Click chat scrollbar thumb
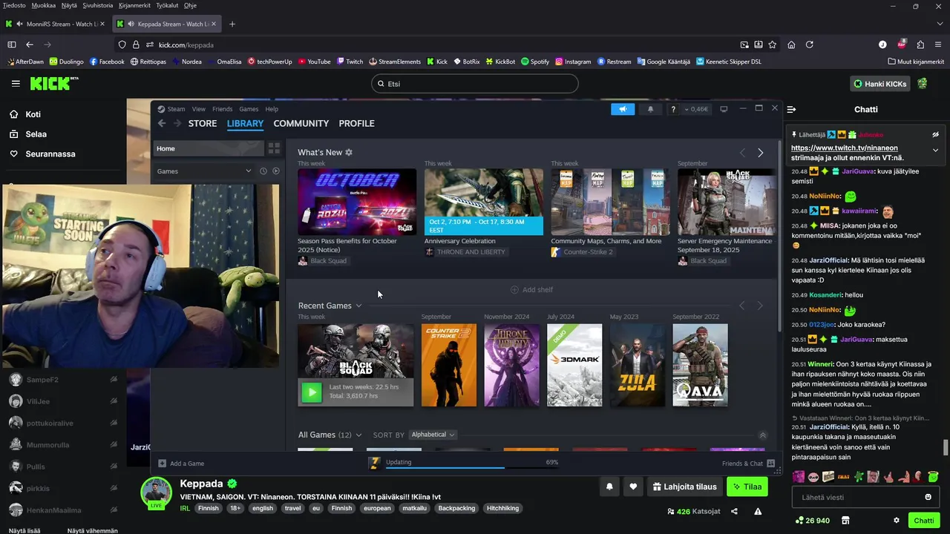Image resolution: width=950 pixels, height=534 pixels. click(945, 449)
